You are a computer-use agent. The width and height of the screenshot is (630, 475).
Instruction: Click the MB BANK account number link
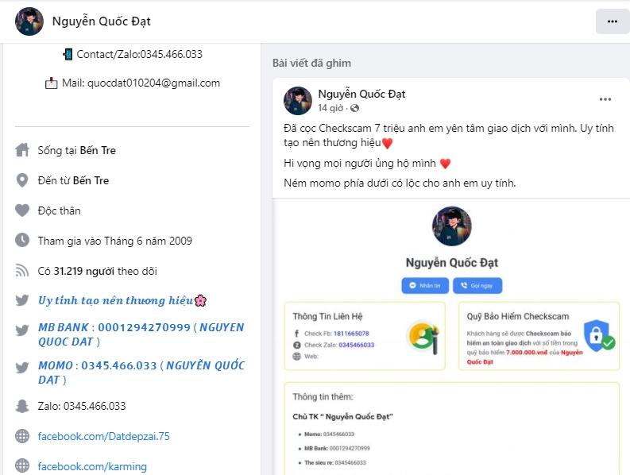pyautogui.click(x=141, y=334)
